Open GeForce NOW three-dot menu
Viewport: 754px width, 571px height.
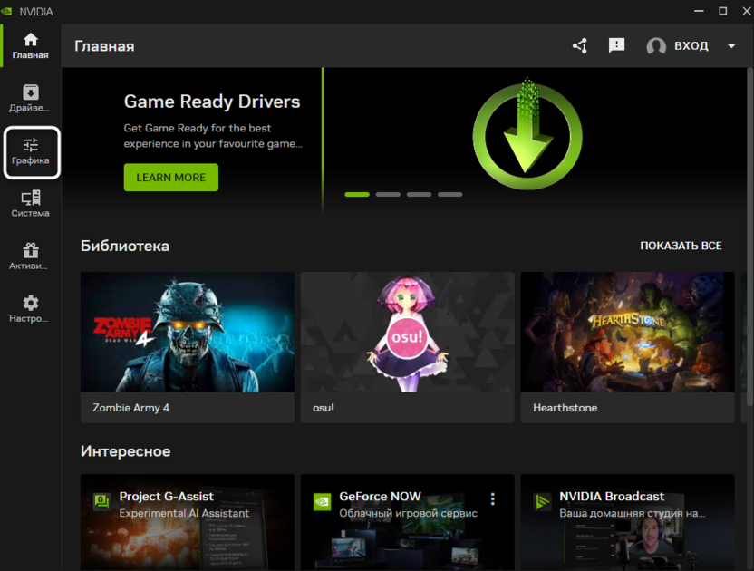pos(493,498)
